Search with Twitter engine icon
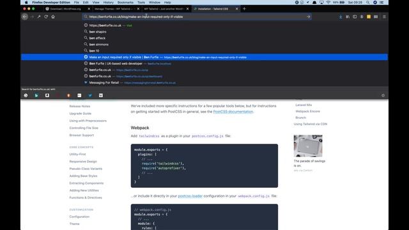The width and height of the screenshot is (409, 230). coord(90,95)
